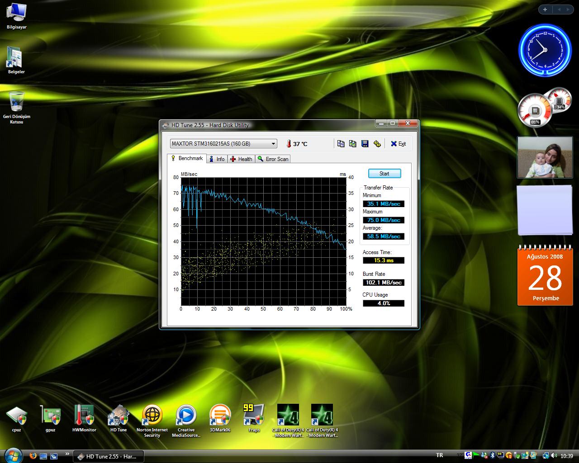Click Switch between windows in Quick Launch
The height and width of the screenshot is (463, 579).
pyautogui.click(x=54, y=456)
